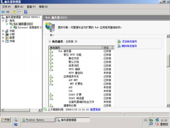Open the blue Help question-mark icon
Screen dimensions: 170x128
26,12
